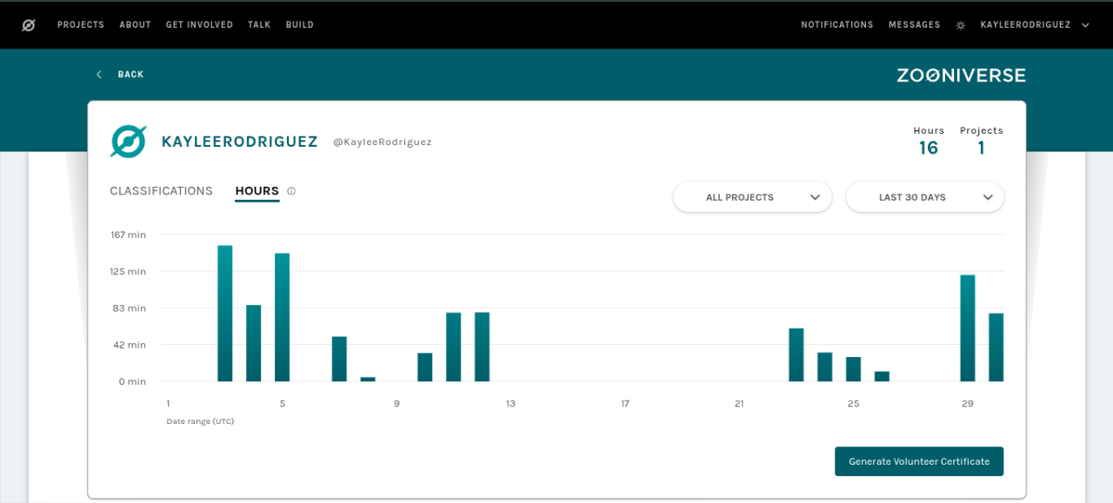Select the Hours tab
Screen dimensions: 1113x503
pyautogui.click(x=257, y=191)
